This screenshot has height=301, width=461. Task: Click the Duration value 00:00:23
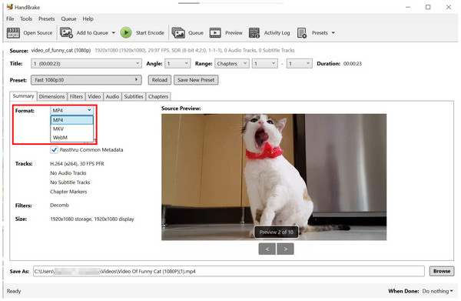click(x=353, y=64)
